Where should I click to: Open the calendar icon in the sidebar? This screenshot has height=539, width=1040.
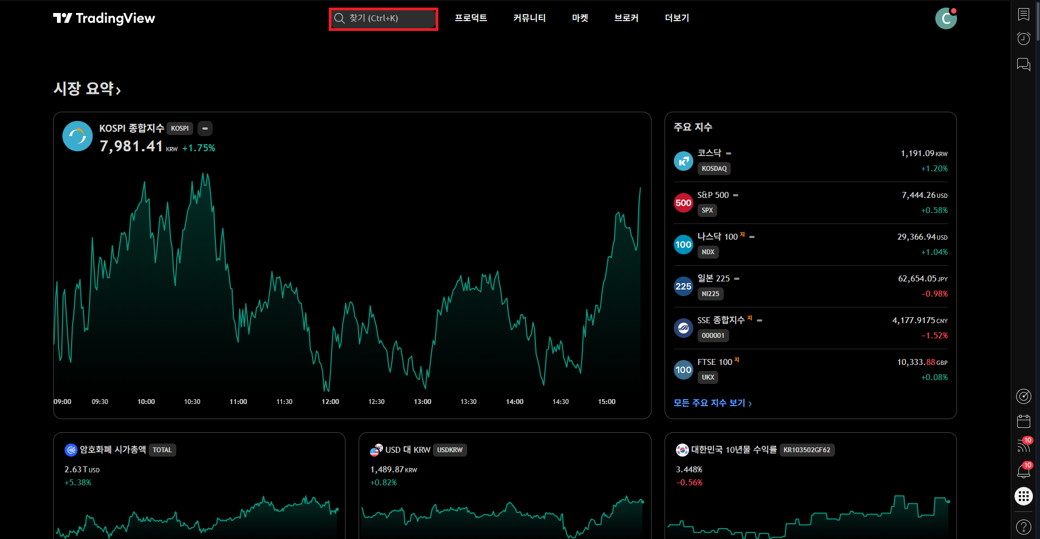[1023, 421]
